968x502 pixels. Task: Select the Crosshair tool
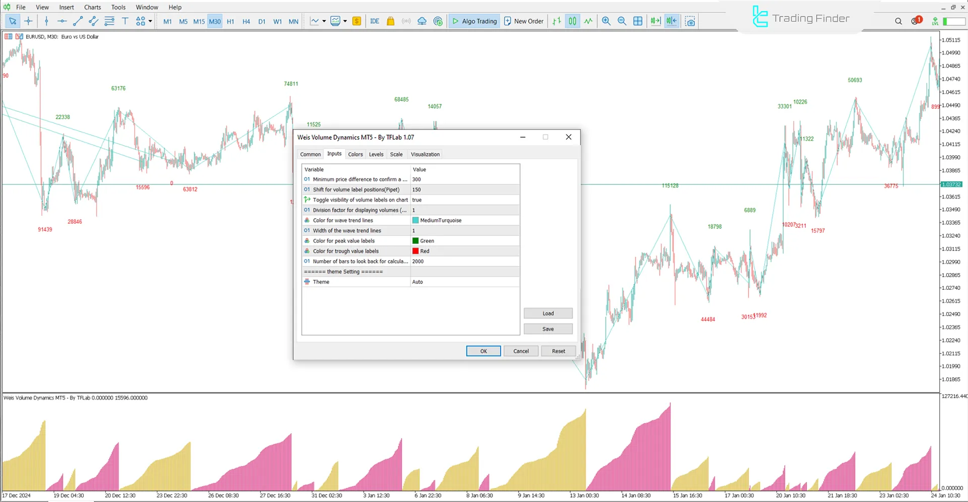coord(29,21)
